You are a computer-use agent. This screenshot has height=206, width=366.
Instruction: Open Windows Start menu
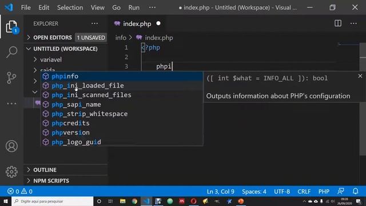5,201
